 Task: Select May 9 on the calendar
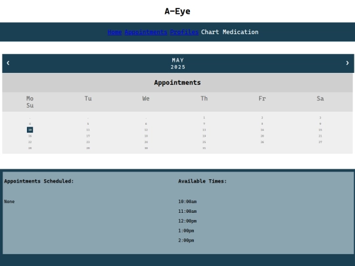click(320, 123)
